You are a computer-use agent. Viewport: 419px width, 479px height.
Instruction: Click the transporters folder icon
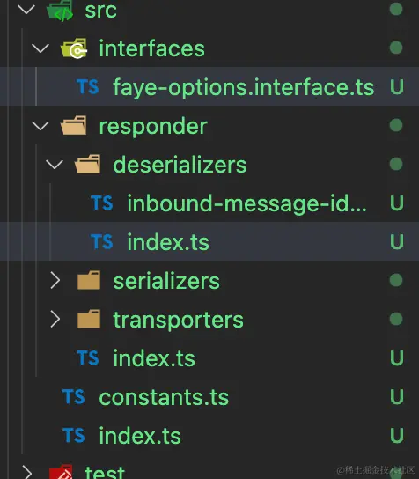pos(89,319)
